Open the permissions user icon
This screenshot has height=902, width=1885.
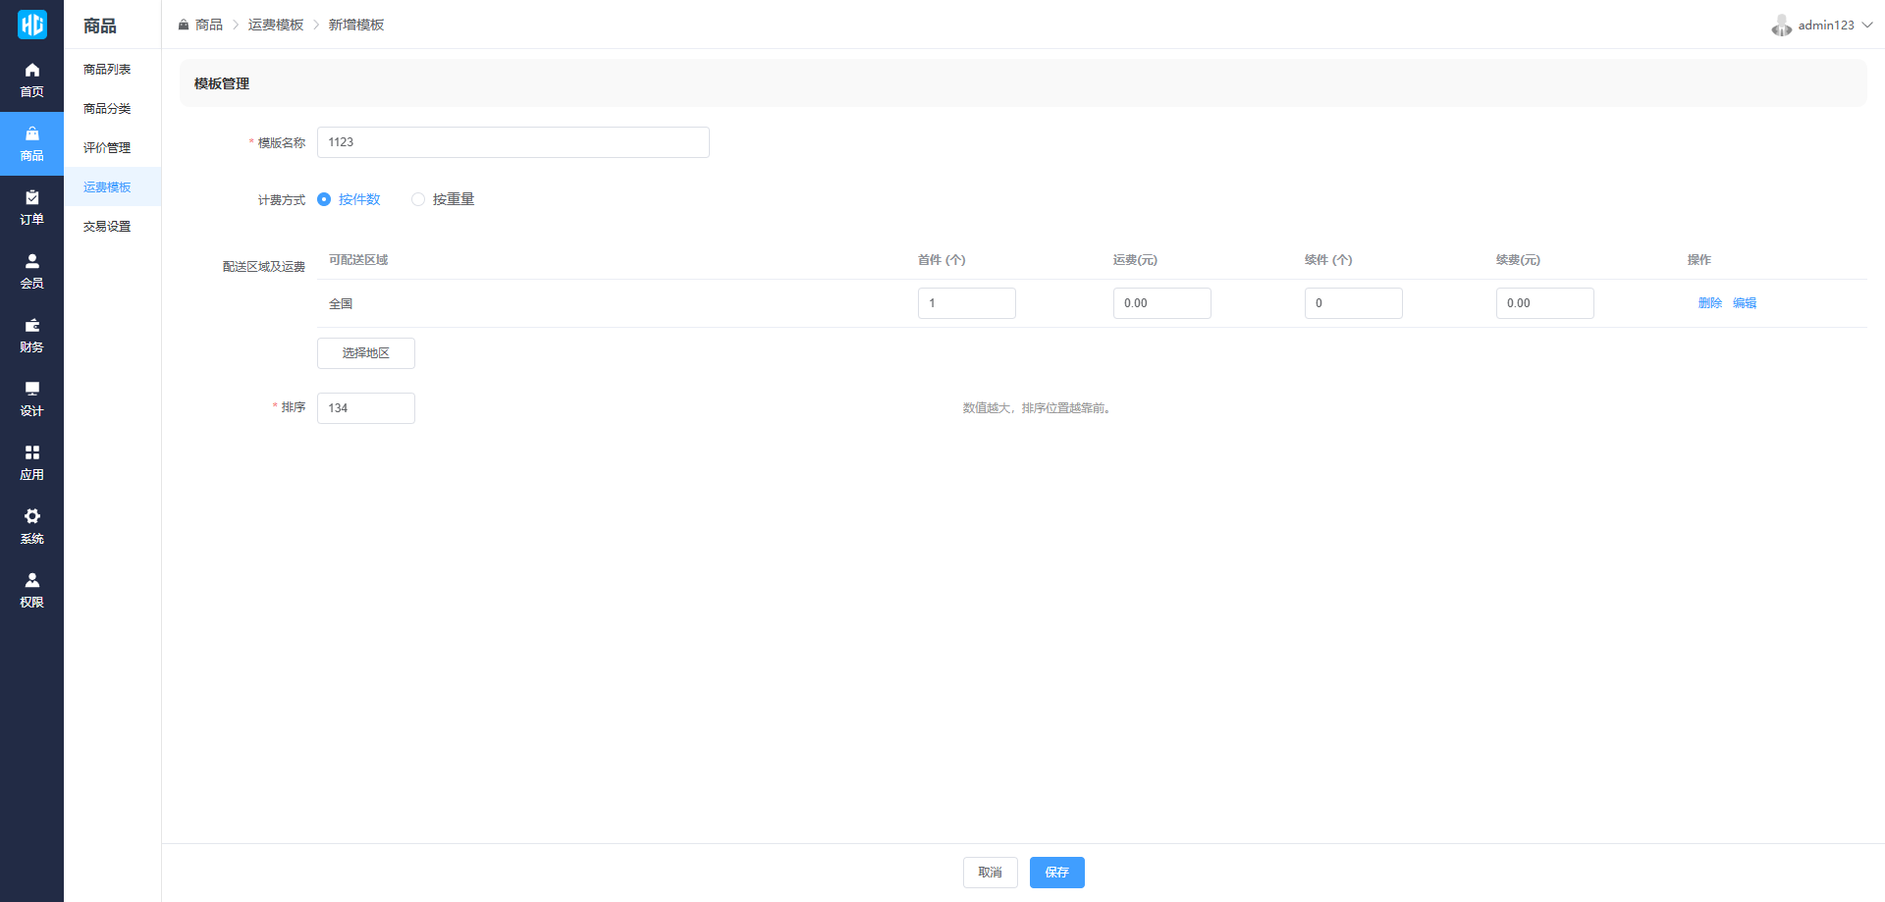(31, 581)
